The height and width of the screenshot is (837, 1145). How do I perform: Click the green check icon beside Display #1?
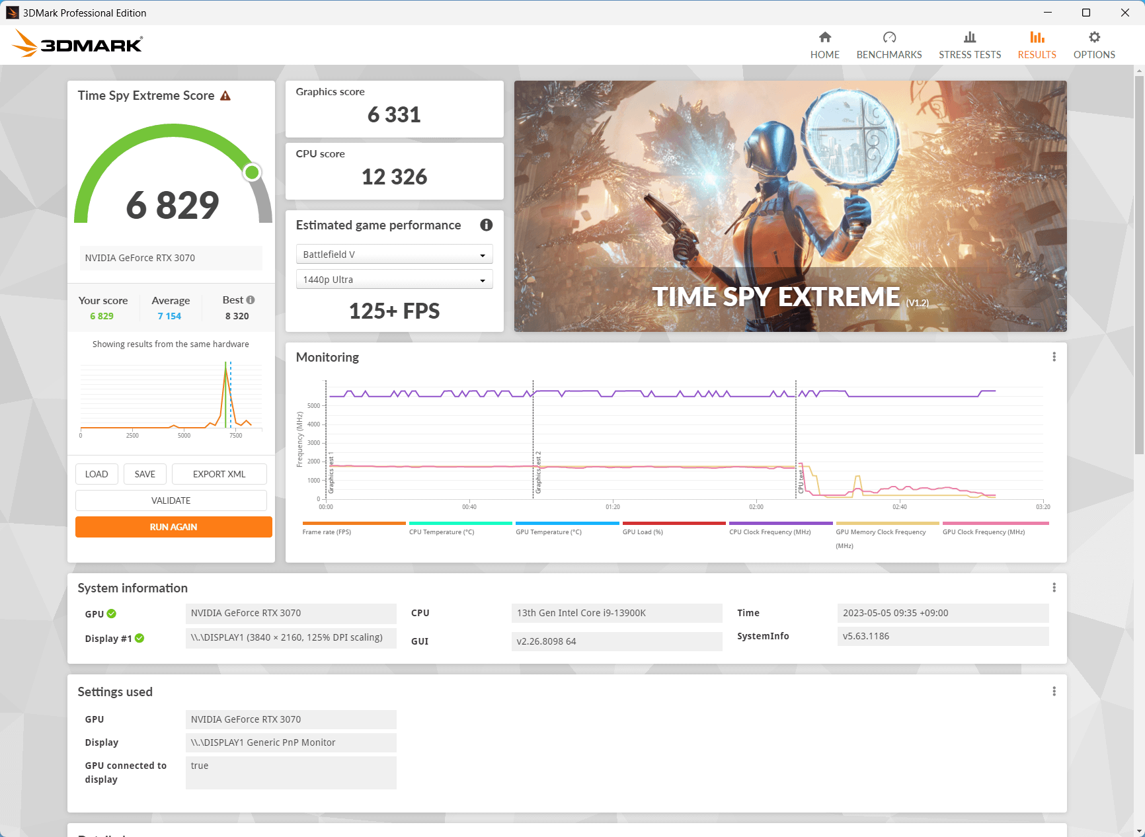pos(139,638)
